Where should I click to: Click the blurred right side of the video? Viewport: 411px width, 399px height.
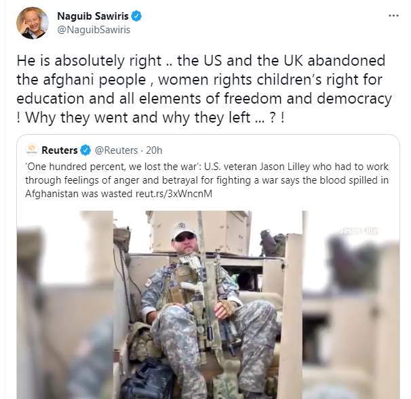tap(351, 305)
